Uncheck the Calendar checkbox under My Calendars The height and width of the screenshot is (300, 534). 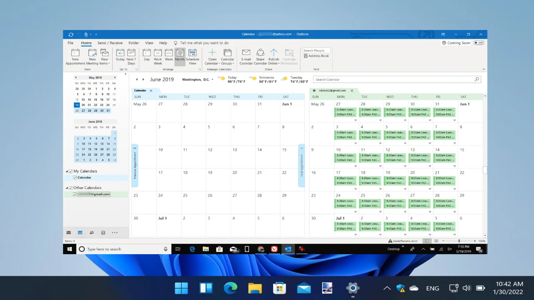point(75,177)
